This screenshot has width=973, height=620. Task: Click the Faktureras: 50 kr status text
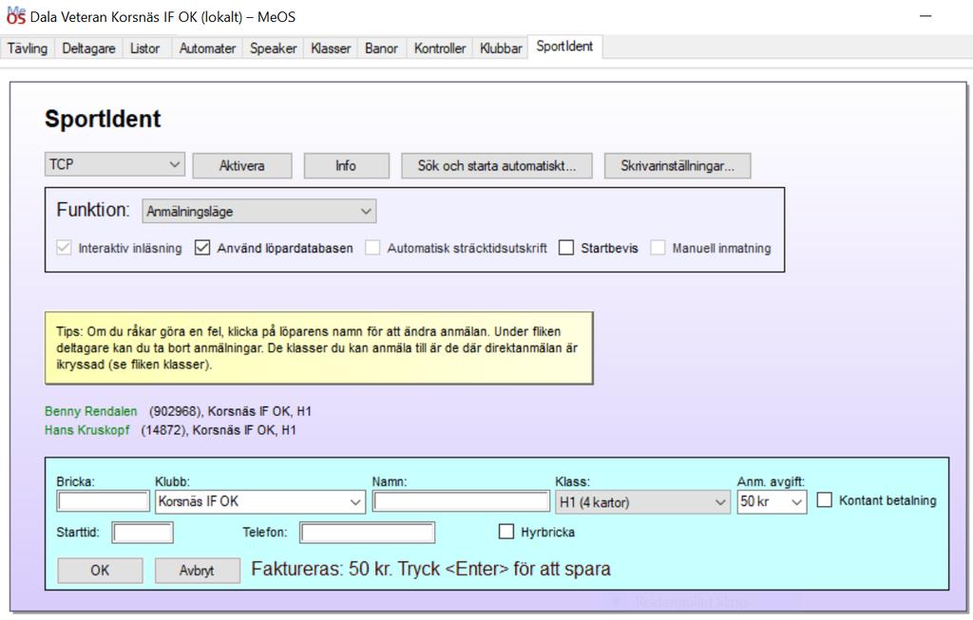click(430, 569)
